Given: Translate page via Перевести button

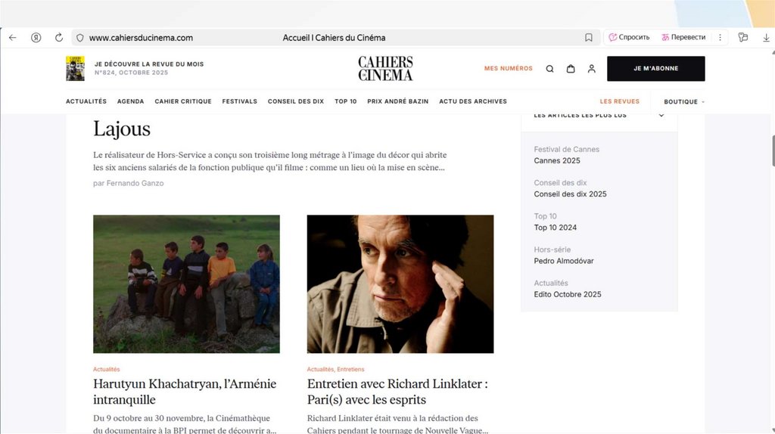Looking at the screenshot, I should 683,37.
